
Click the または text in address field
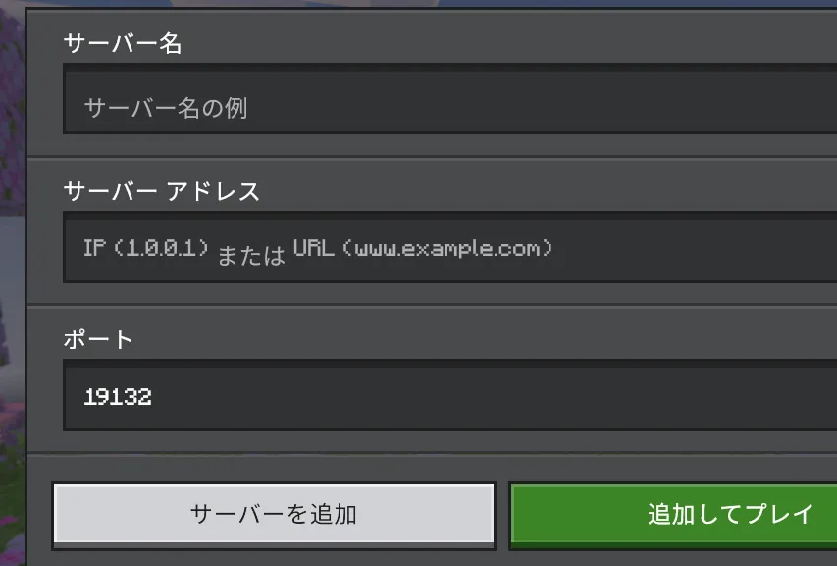point(251,255)
